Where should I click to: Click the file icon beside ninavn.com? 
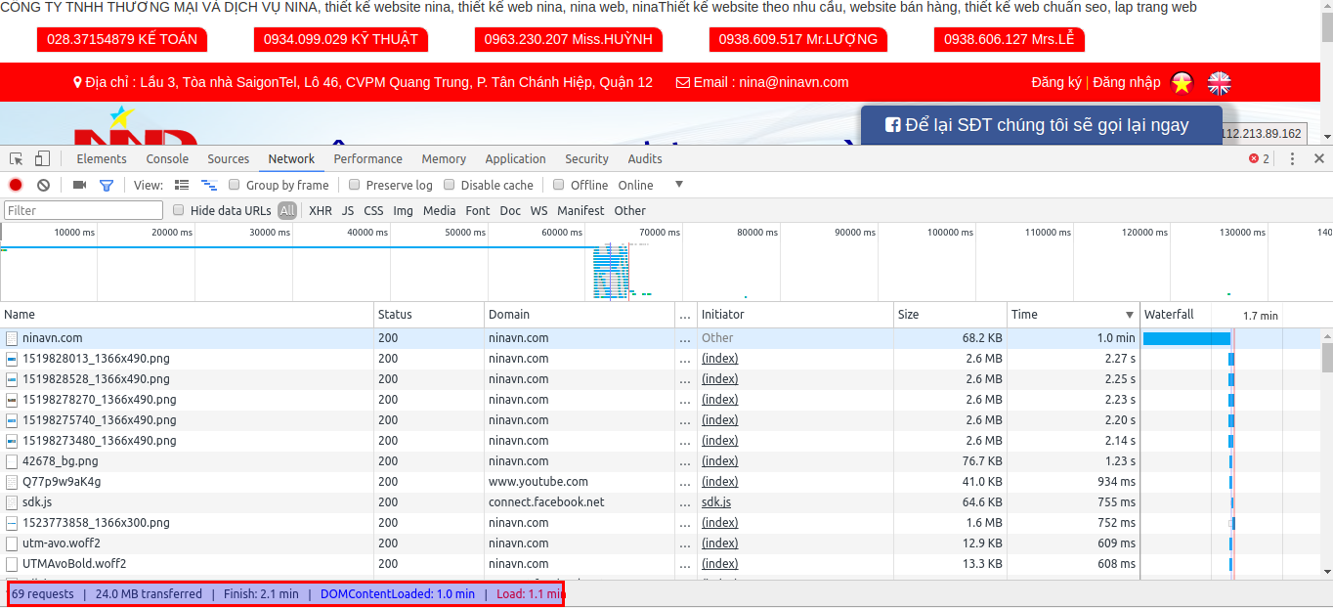[x=12, y=338]
